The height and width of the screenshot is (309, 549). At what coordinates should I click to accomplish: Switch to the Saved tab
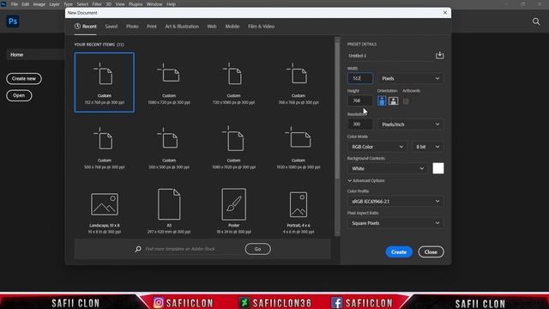point(112,27)
